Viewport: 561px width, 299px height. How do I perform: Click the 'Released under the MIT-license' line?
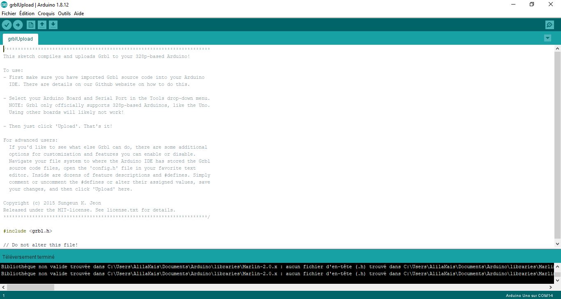click(x=89, y=210)
